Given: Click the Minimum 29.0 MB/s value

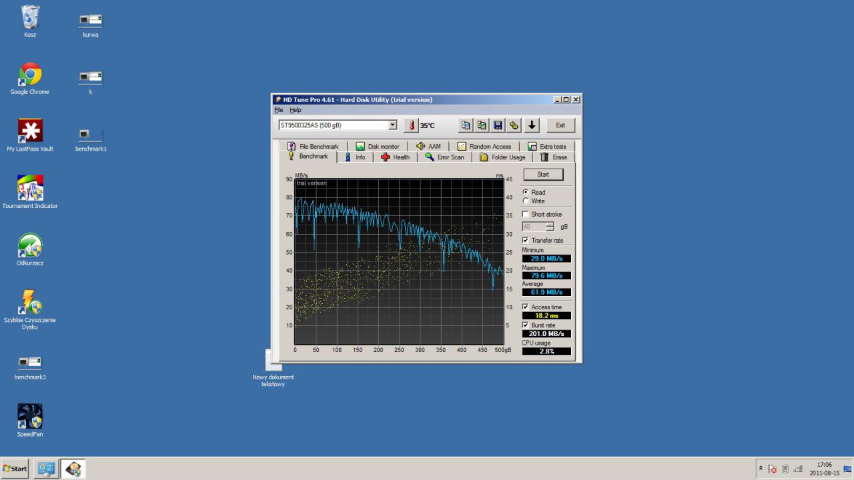Looking at the screenshot, I should pos(546,259).
